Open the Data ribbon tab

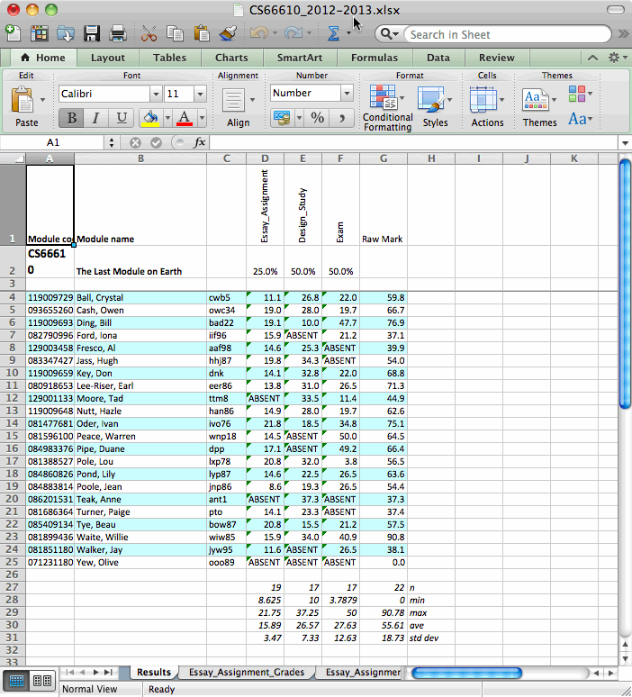click(x=438, y=58)
